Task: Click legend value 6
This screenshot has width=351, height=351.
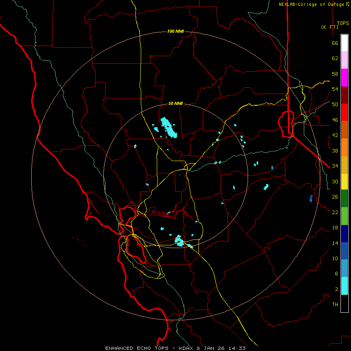Action: click(337, 274)
